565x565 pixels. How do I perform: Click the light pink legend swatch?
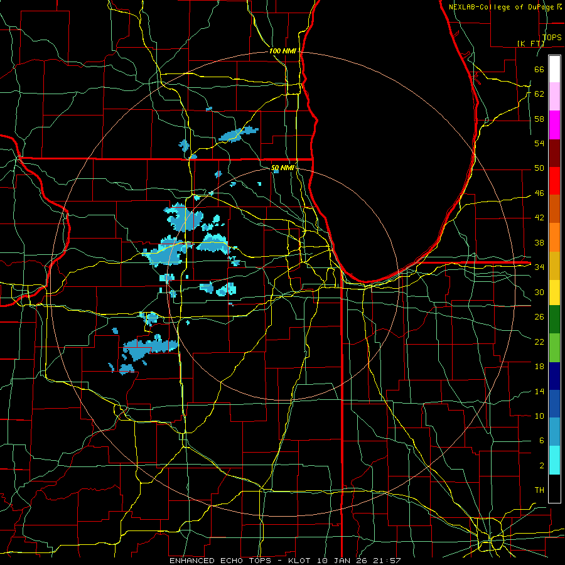[x=554, y=97]
